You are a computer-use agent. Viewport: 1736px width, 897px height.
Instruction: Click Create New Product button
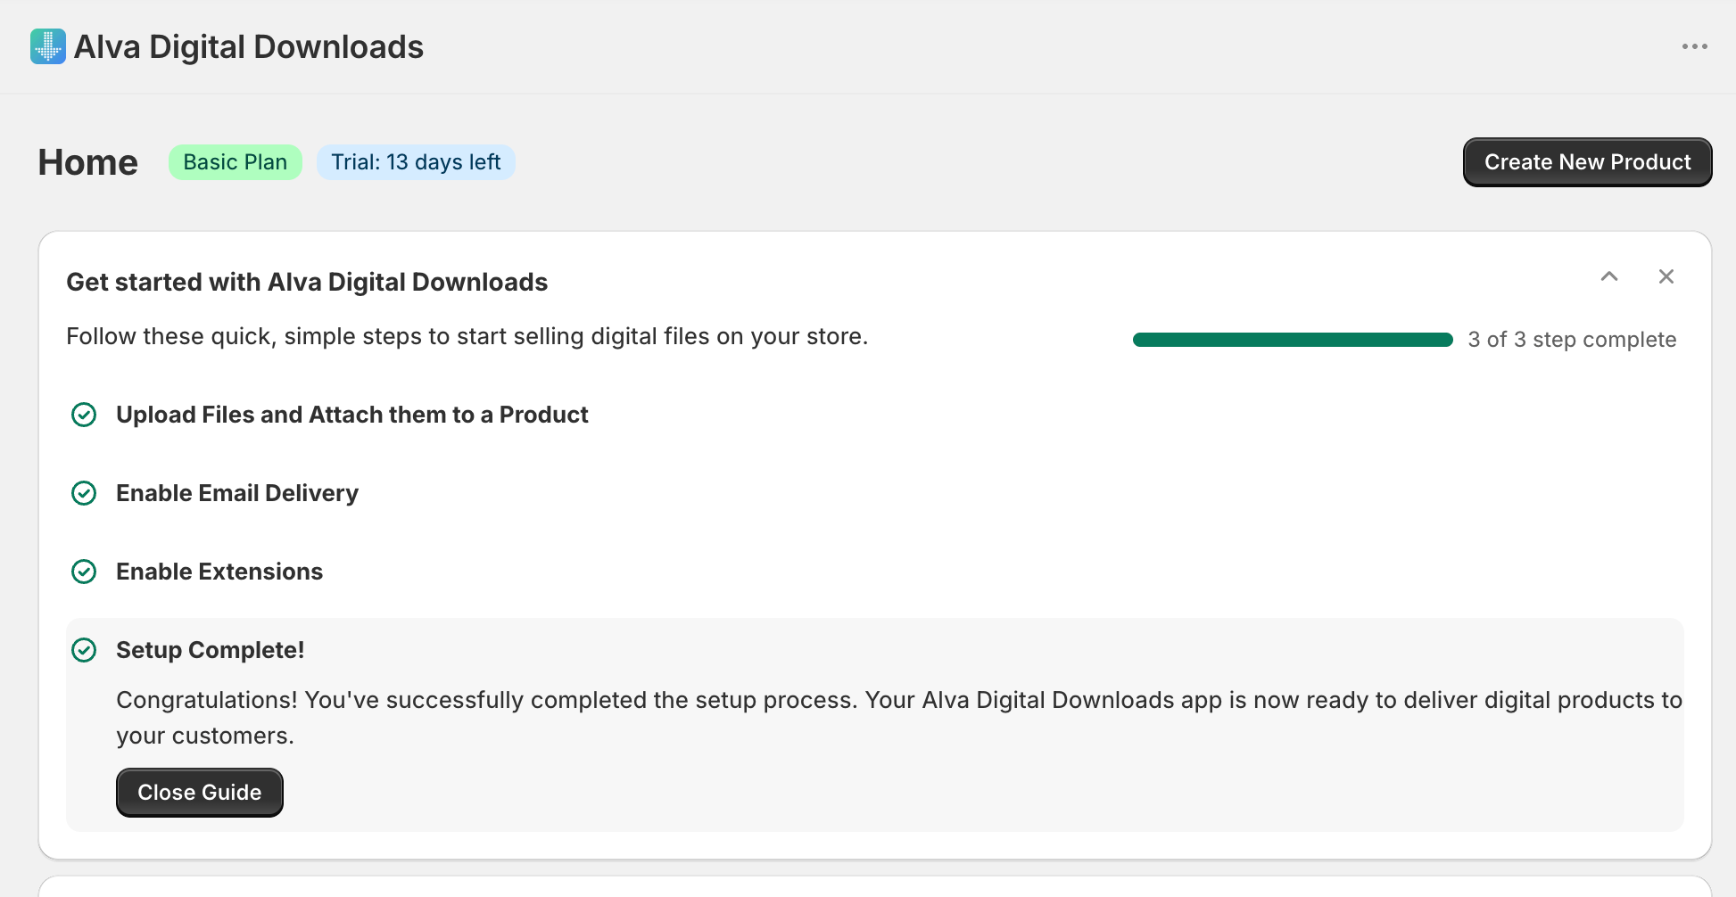(1587, 162)
